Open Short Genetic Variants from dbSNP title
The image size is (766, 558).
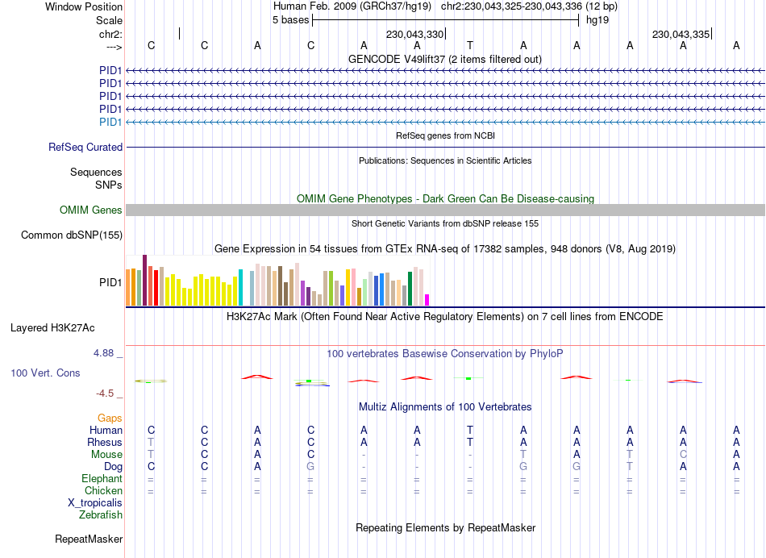[445, 223]
